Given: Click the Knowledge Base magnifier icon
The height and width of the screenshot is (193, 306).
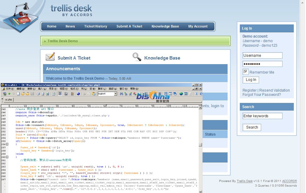Looking at the screenshot, I should click(137, 57).
